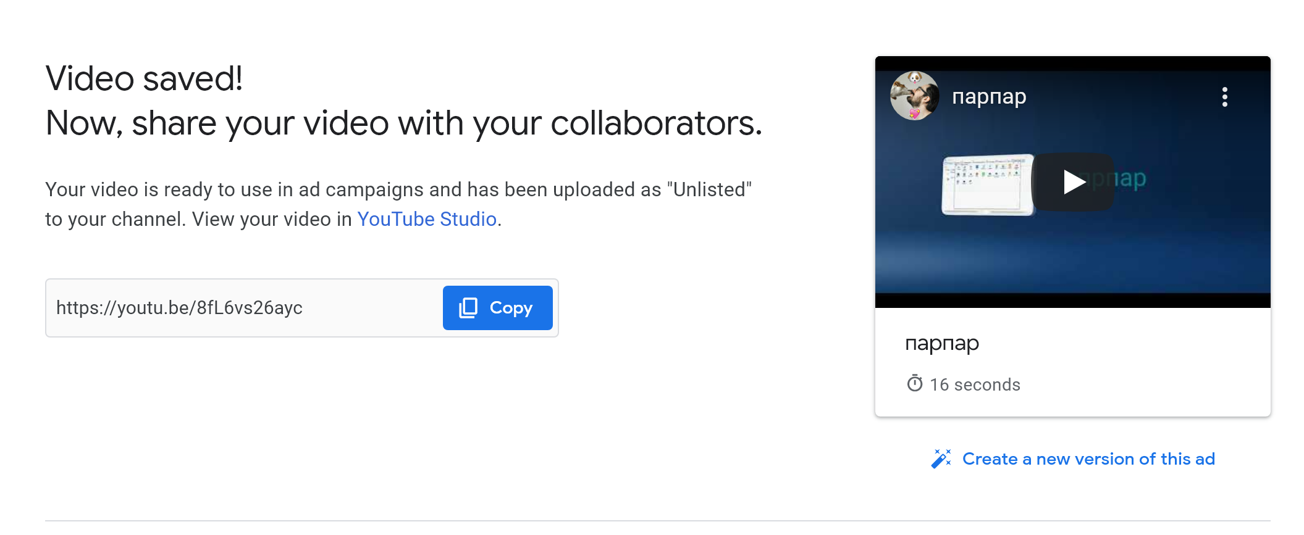This screenshot has height=535, width=1304.
Task: Click the Unlisted upload description paragraph
Action: [x=398, y=204]
